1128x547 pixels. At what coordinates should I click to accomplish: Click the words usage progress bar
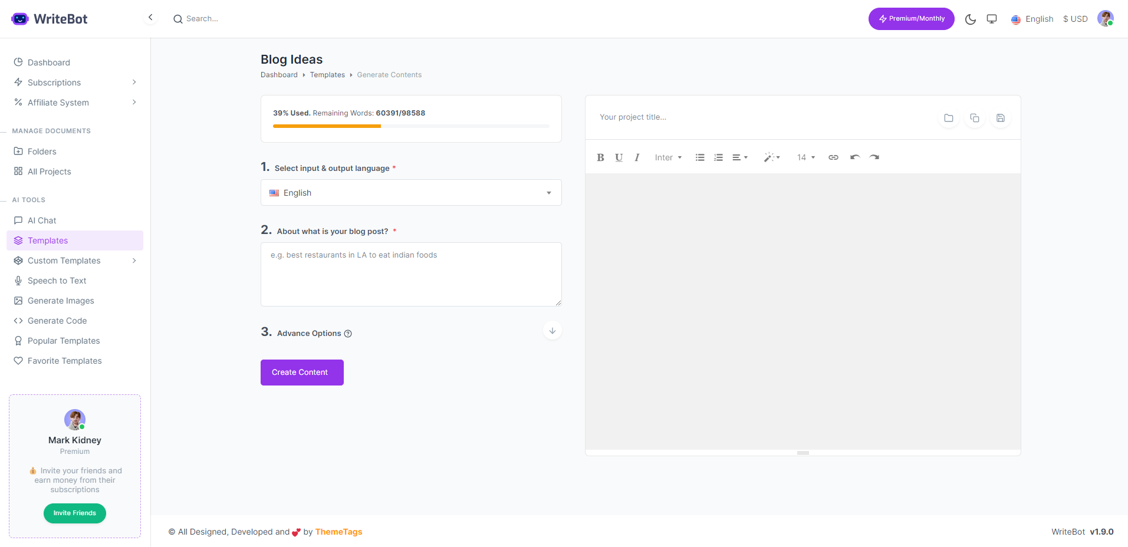point(410,126)
